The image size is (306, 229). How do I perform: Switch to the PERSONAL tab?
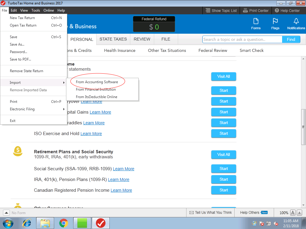[82, 39]
